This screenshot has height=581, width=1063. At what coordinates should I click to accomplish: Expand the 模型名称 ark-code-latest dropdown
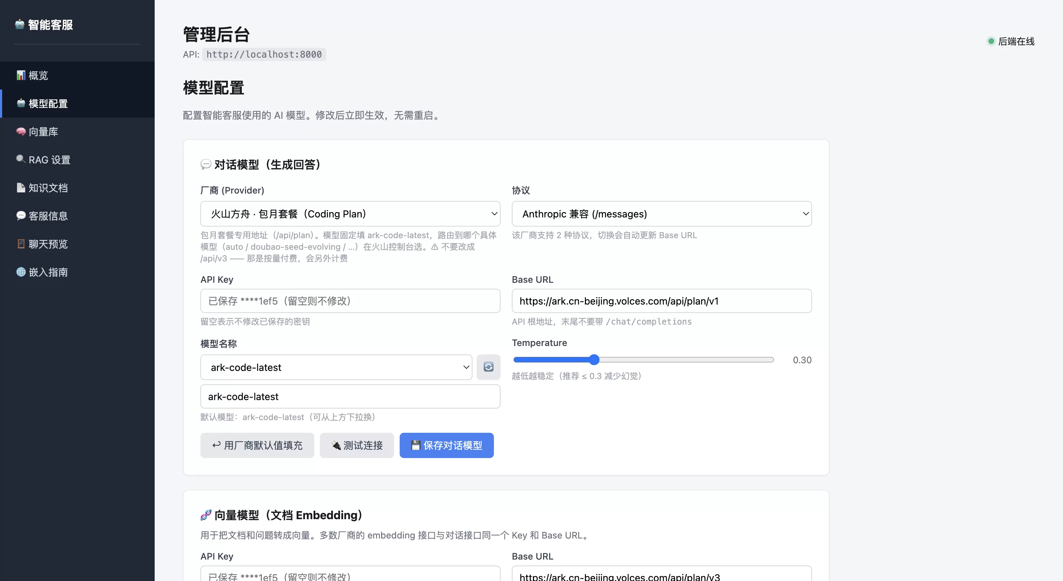coord(336,367)
